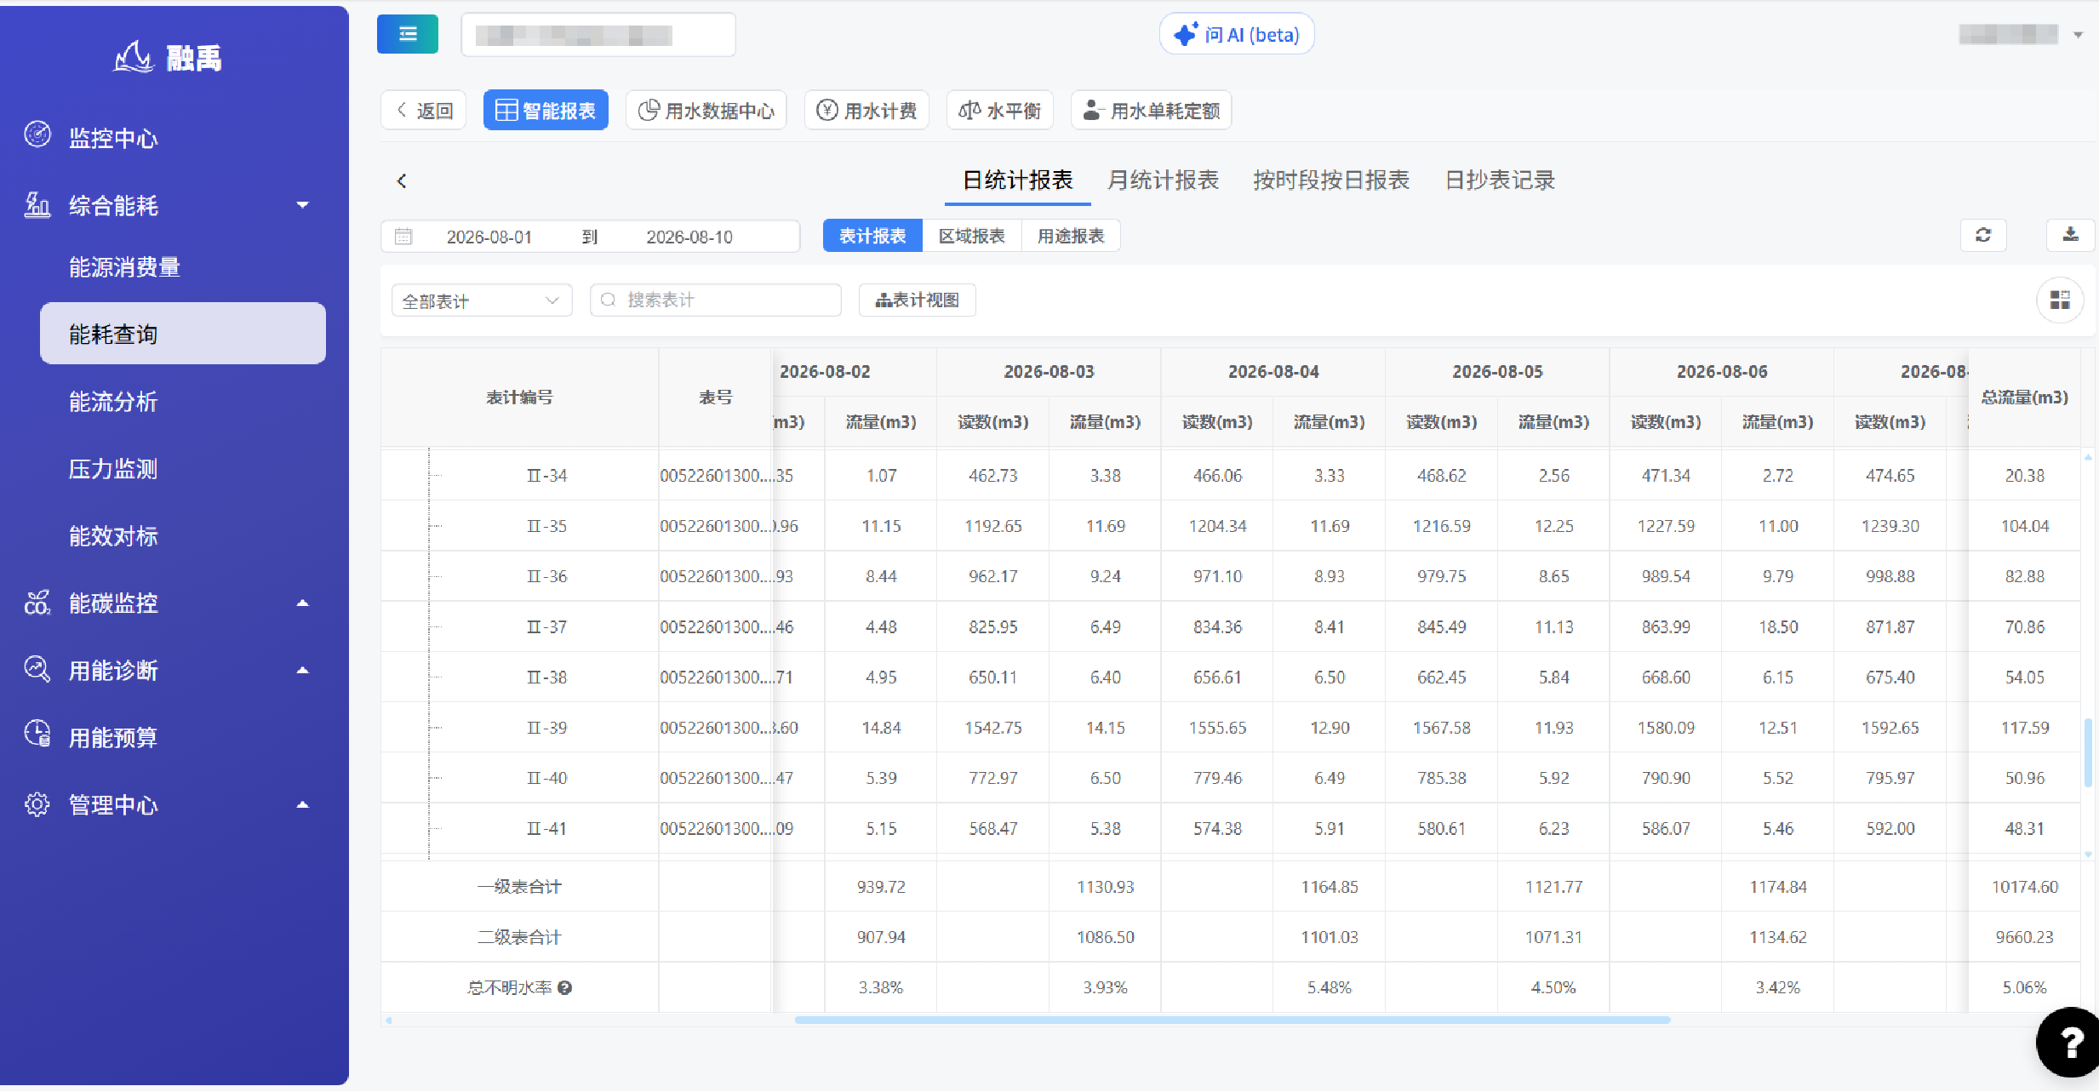Expand the 用能诊断 menu arrow
Viewport: 2099px width, 1092px height.
coord(302,670)
